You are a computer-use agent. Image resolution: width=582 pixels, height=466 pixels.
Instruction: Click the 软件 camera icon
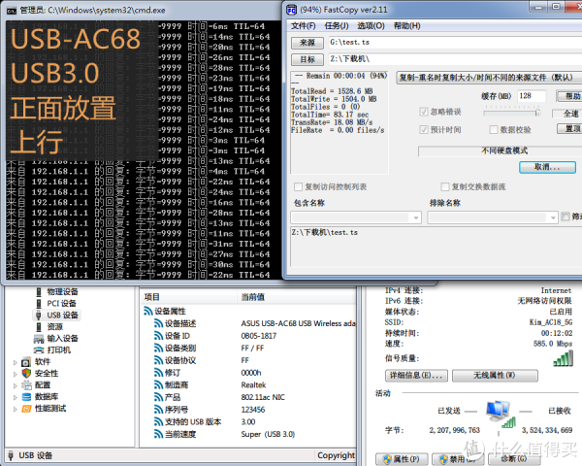[26, 361]
